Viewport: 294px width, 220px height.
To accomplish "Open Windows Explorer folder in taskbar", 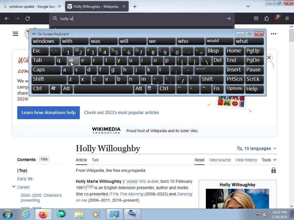I will [x=79, y=214].
